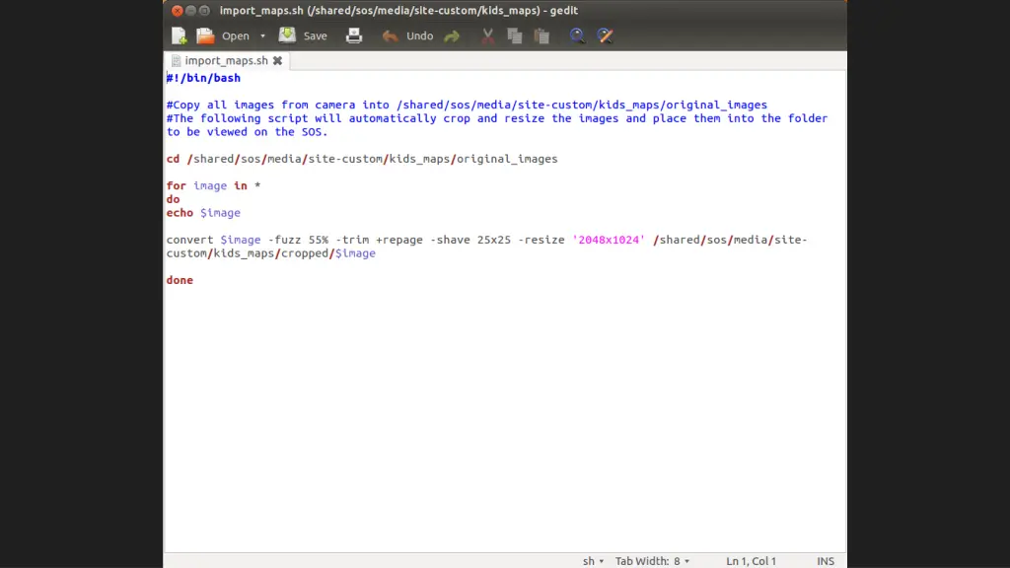Undo the last action via the arrow icon

(390, 36)
